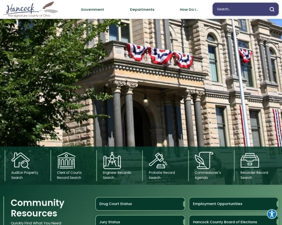The width and height of the screenshot is (282, 225).
Task: Open Clerk of Courts courthouse icon
Action: click(66, 160)
